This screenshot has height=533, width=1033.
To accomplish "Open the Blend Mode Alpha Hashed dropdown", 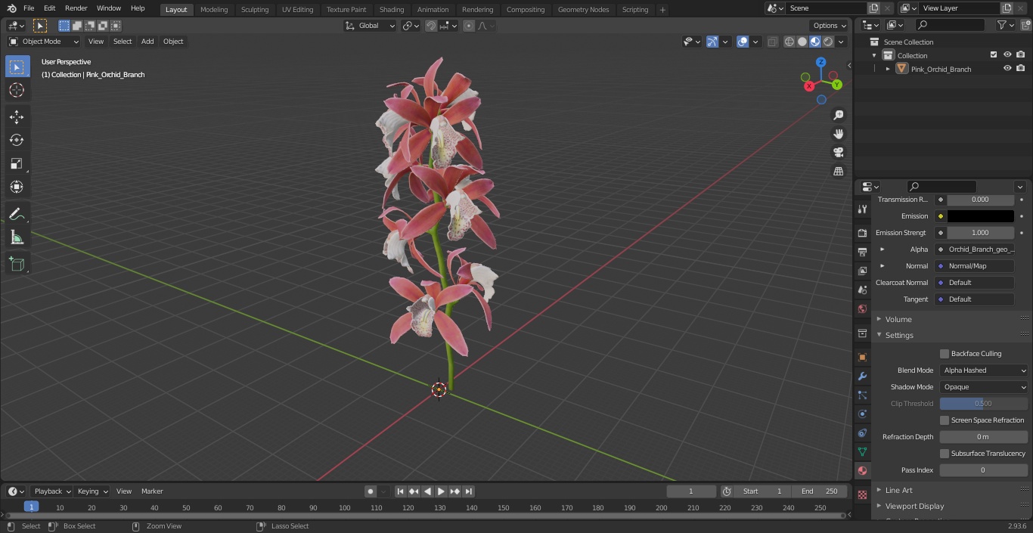I will click(984, 370).
